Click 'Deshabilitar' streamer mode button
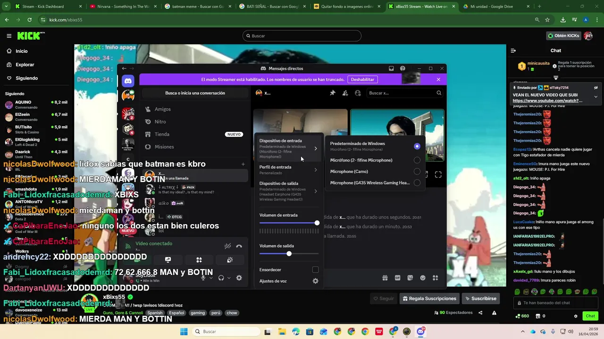 click(x=362, y=80)
